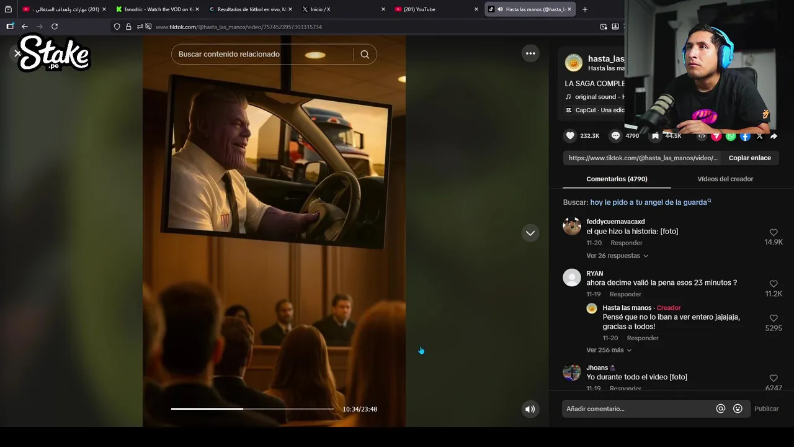Screen dimensions: 794x447
Task: Click the shield tracking protection icon
Action: click(x=117, y=27)
